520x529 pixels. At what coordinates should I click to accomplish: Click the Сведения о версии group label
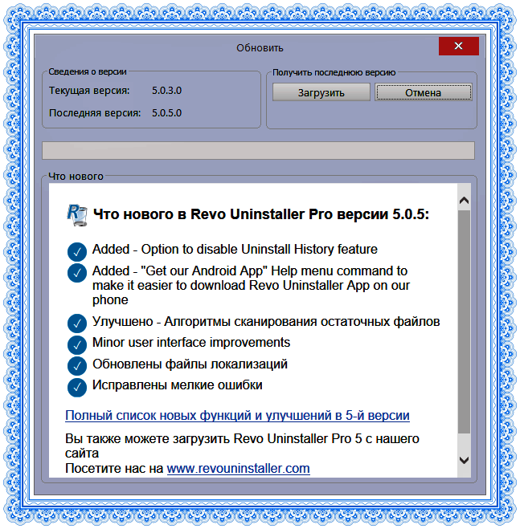(88, 71)
